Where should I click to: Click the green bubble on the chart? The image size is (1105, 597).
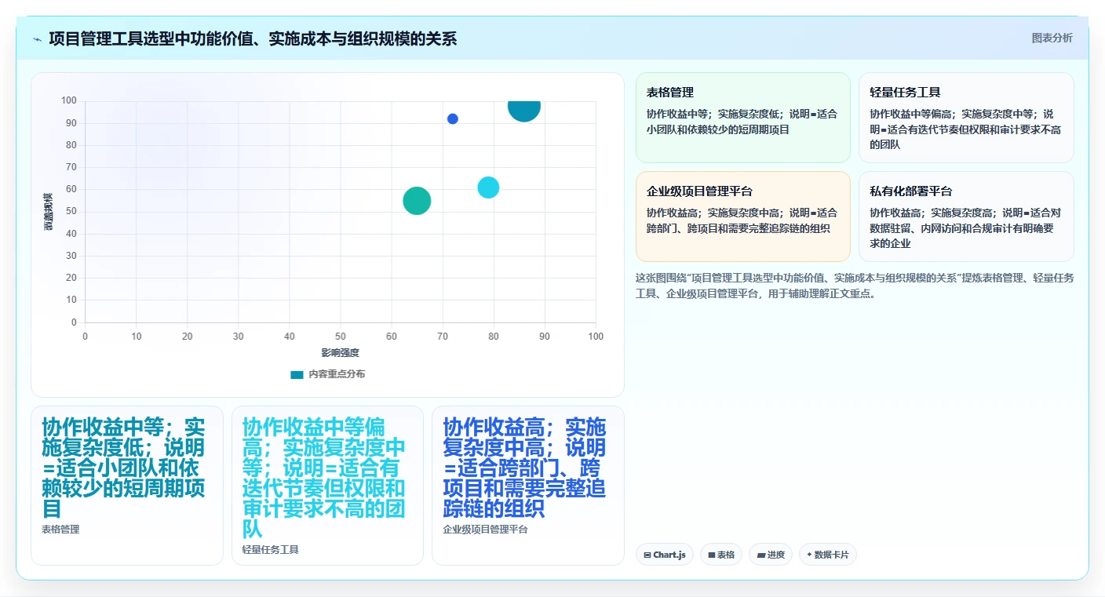click(417, 201)
